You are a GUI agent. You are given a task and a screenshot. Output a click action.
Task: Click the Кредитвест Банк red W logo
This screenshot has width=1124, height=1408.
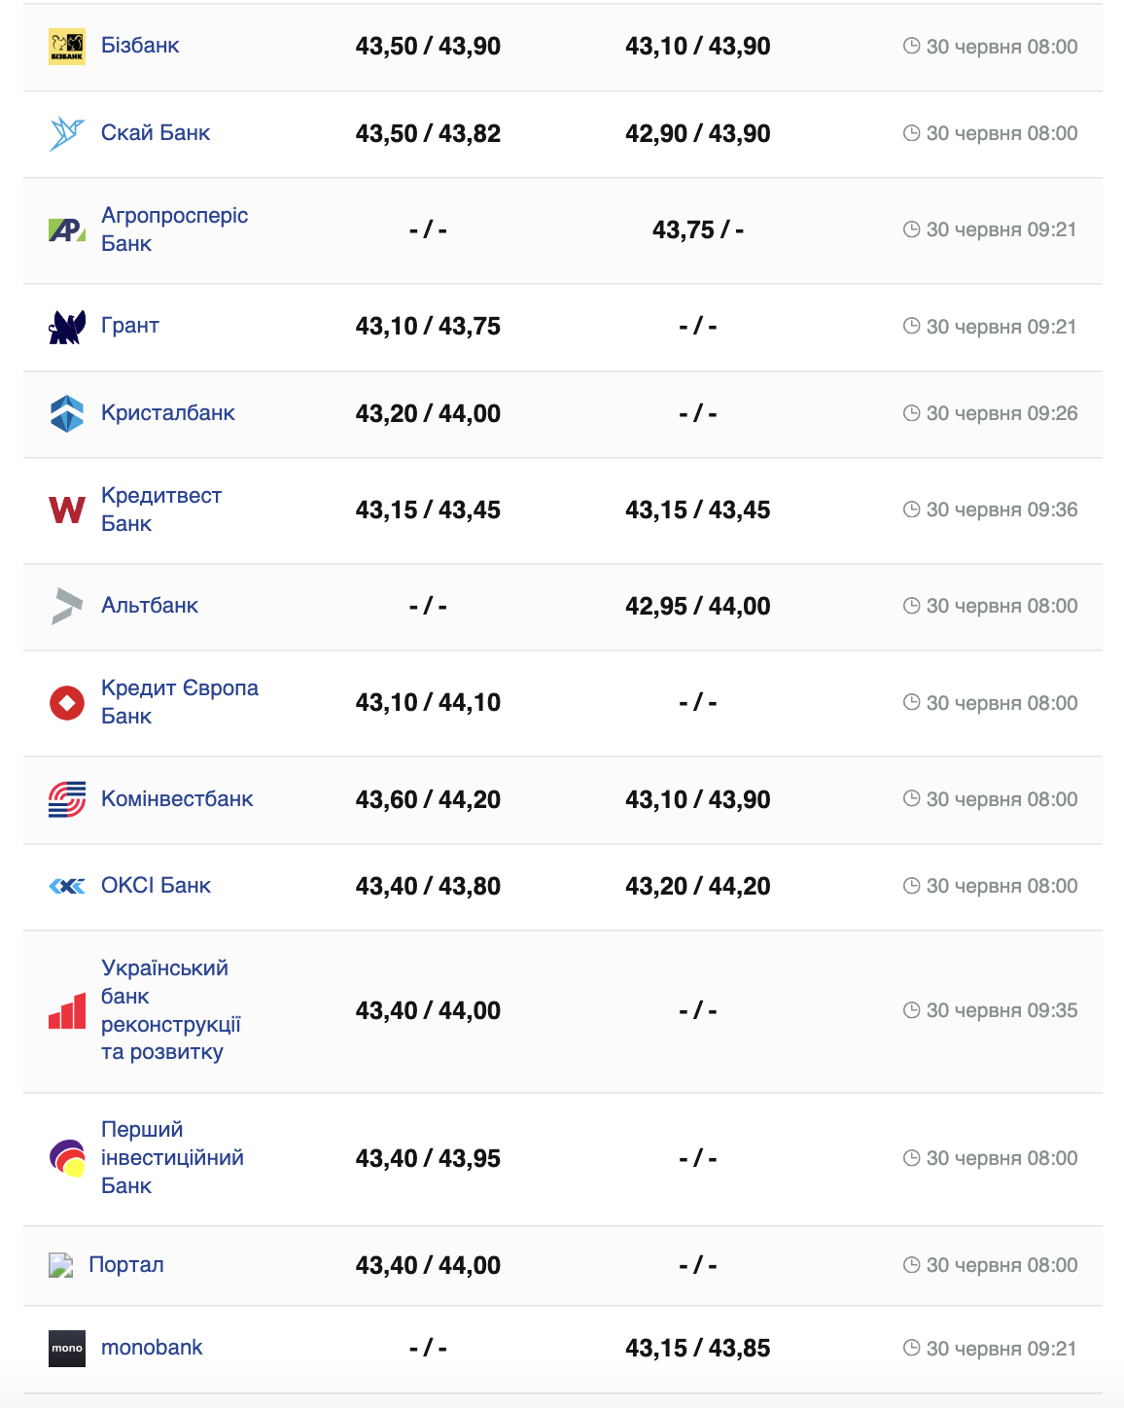[67, 510]
